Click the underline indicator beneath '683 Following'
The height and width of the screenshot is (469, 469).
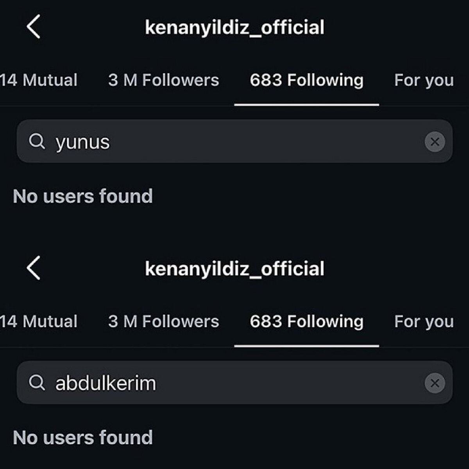[306, 104]
